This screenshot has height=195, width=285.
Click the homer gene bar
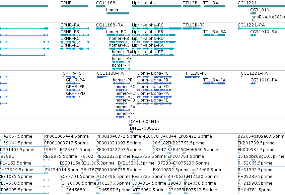(x=118, y=13)
